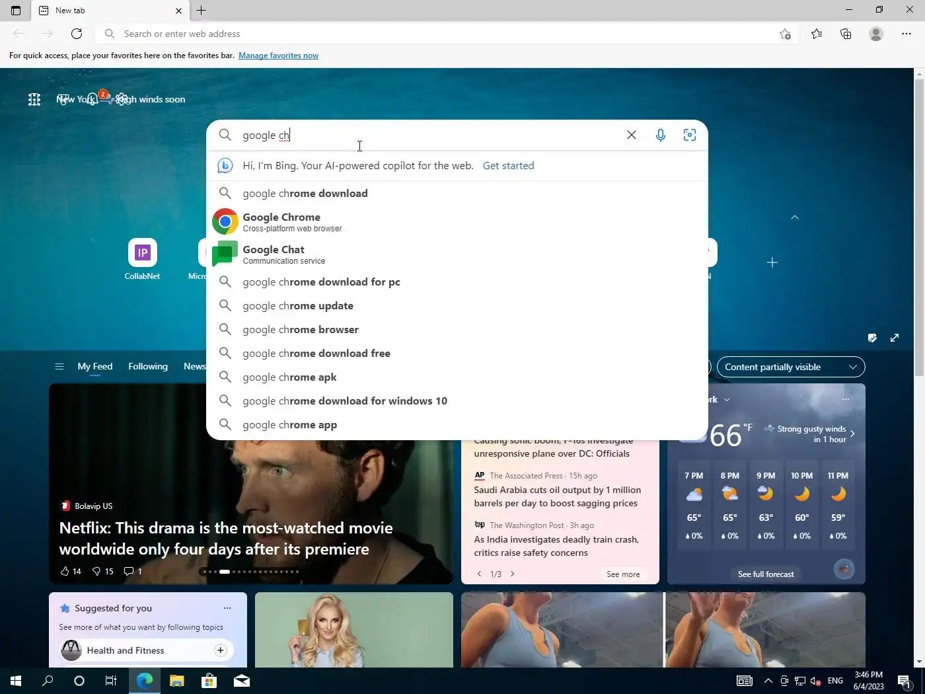This screenshot has width=925, height=694.
Task: Open the tab actions menu icon
Action: tap(16, 11)
